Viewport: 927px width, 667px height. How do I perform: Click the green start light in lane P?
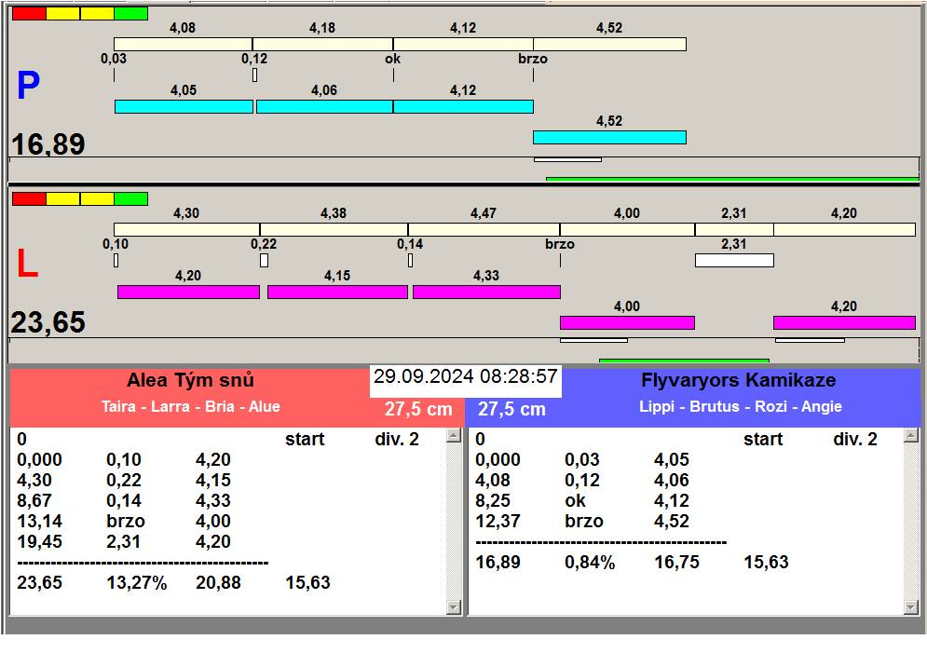(130, 14)
